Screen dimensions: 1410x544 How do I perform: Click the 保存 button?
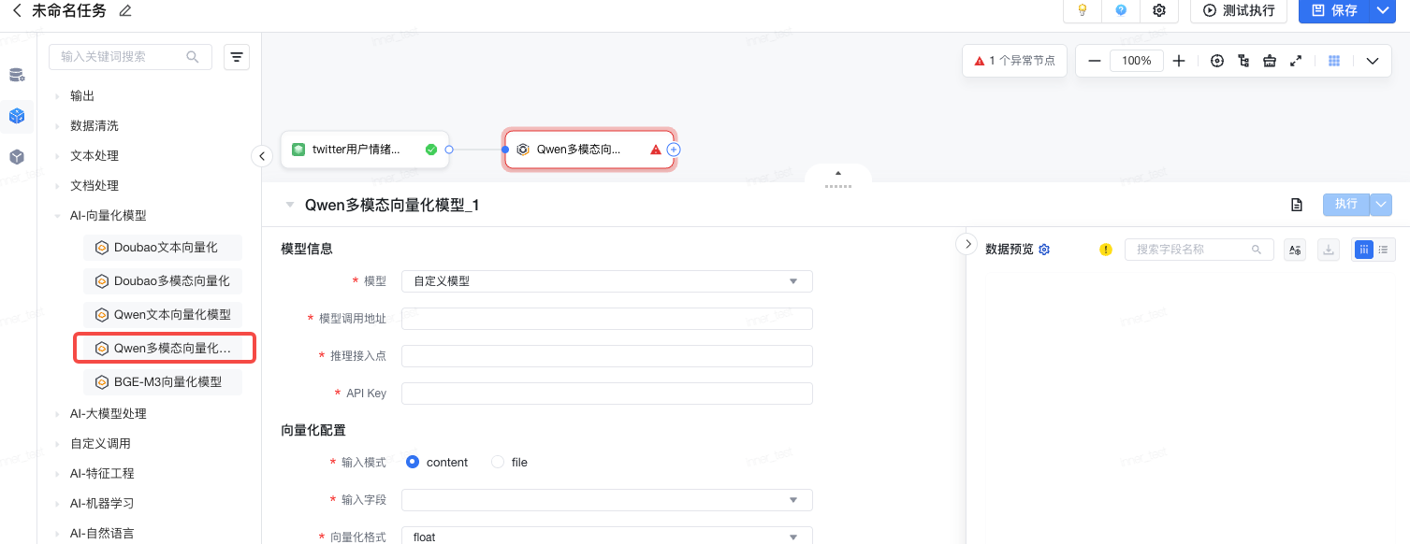point(1334,10)
